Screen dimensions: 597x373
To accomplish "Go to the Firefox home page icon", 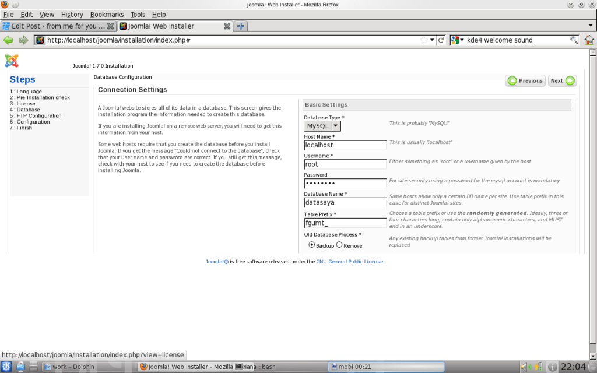I will 589,40.
